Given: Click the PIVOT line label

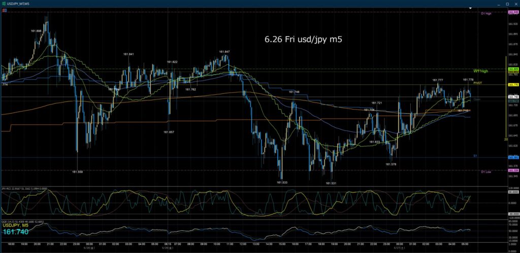Looking at the screenshot, I should pos(477,83).
